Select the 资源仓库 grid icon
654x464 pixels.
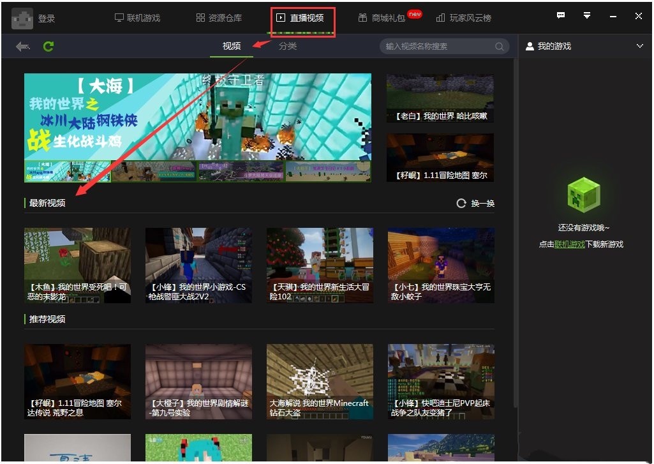[x=201, y=18]
